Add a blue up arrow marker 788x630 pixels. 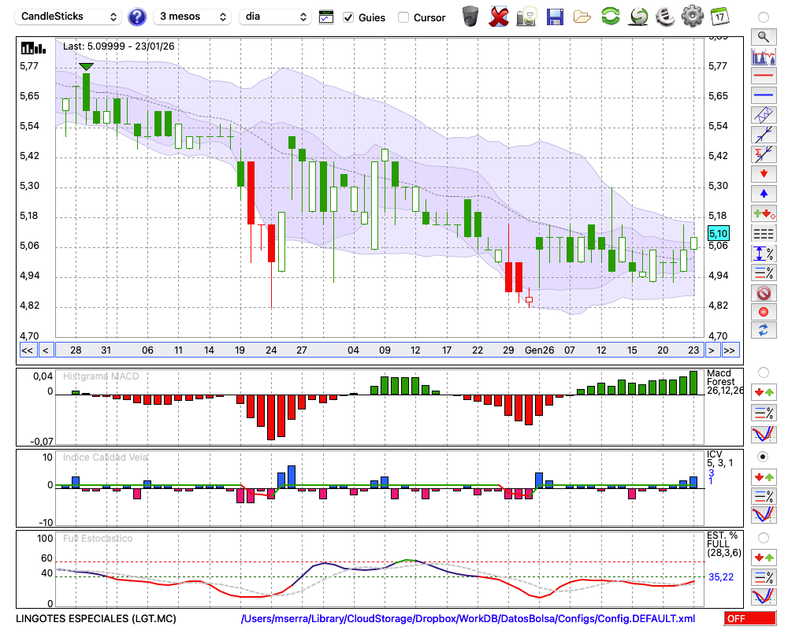764,194
